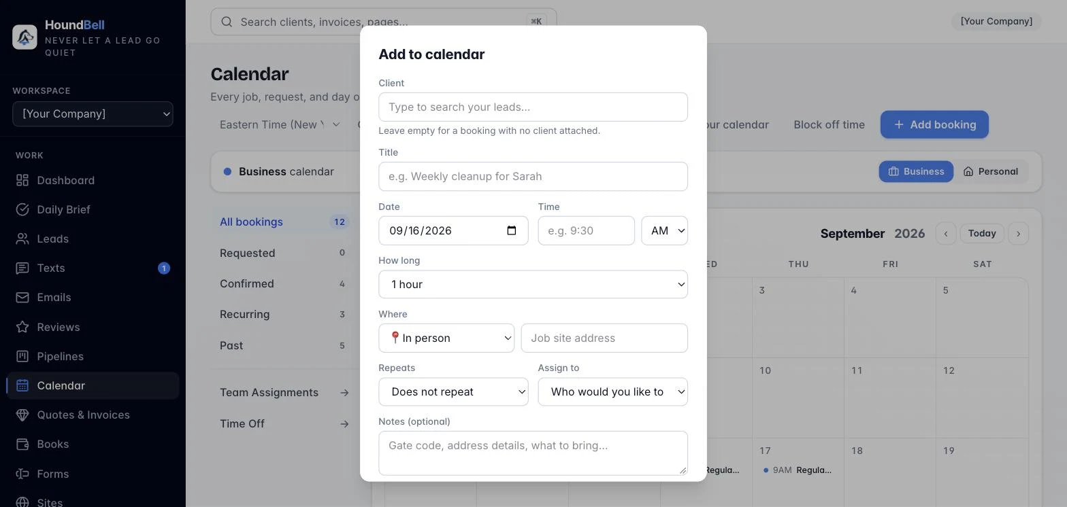Click the Books wallet icon
1067x507 pixels.
tap(22, 444)
